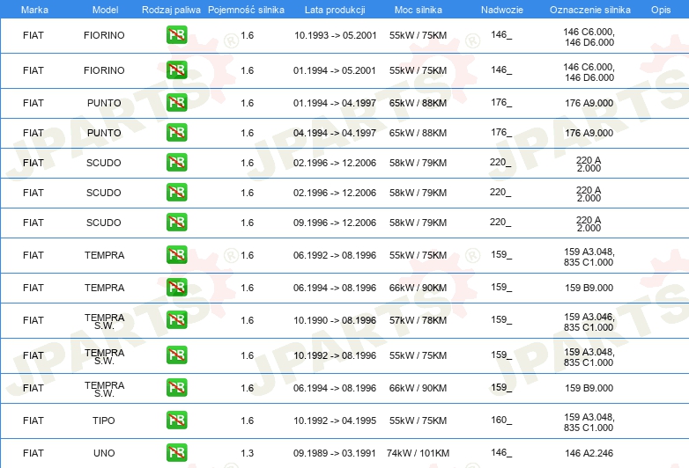Click the Lata produkcji column header
Viewport: 689px width, 468px height.
point(335,10)
